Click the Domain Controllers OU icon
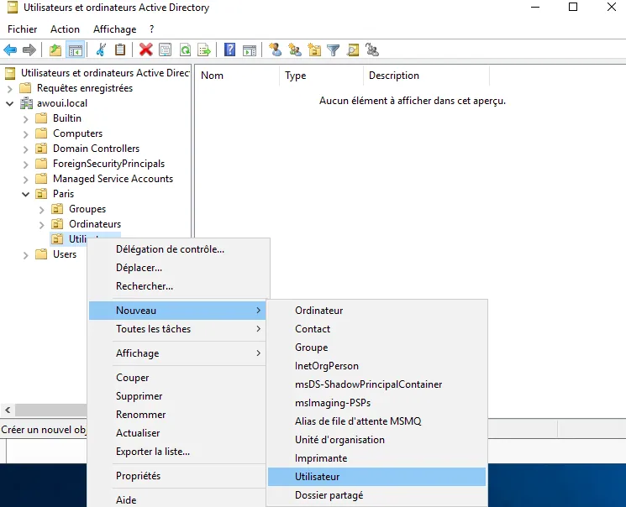 41,149
